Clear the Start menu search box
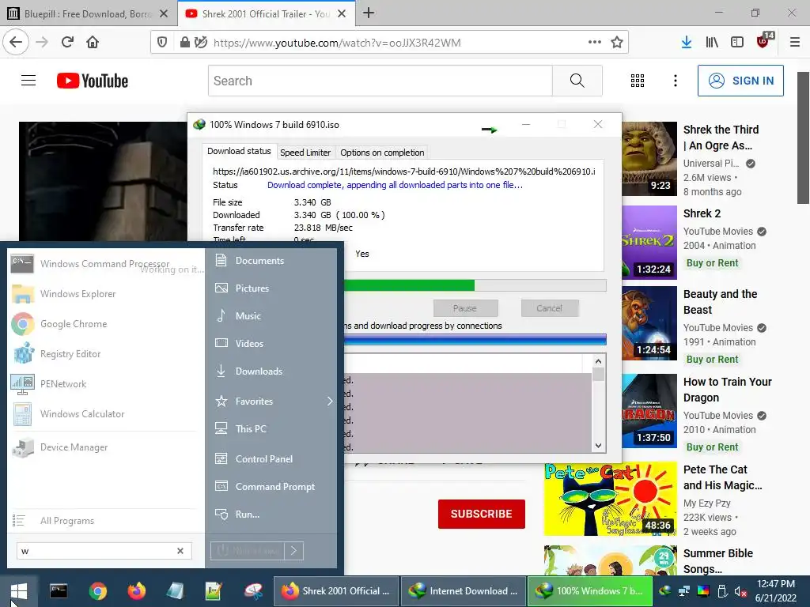This screenshot has width=810, height=607. (180, 551)
